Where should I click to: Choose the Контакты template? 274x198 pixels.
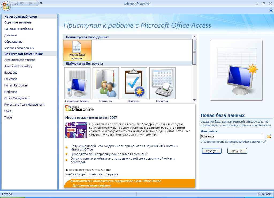[x=105, y=85]
